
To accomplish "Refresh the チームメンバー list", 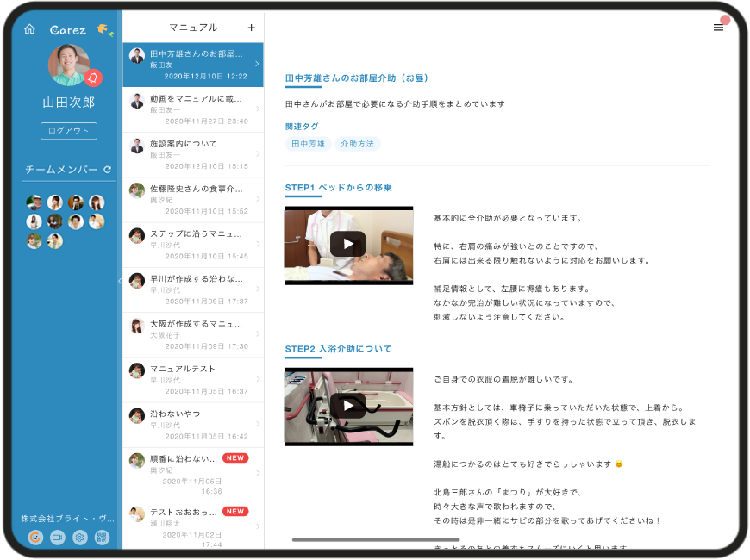I will [108, 170].
